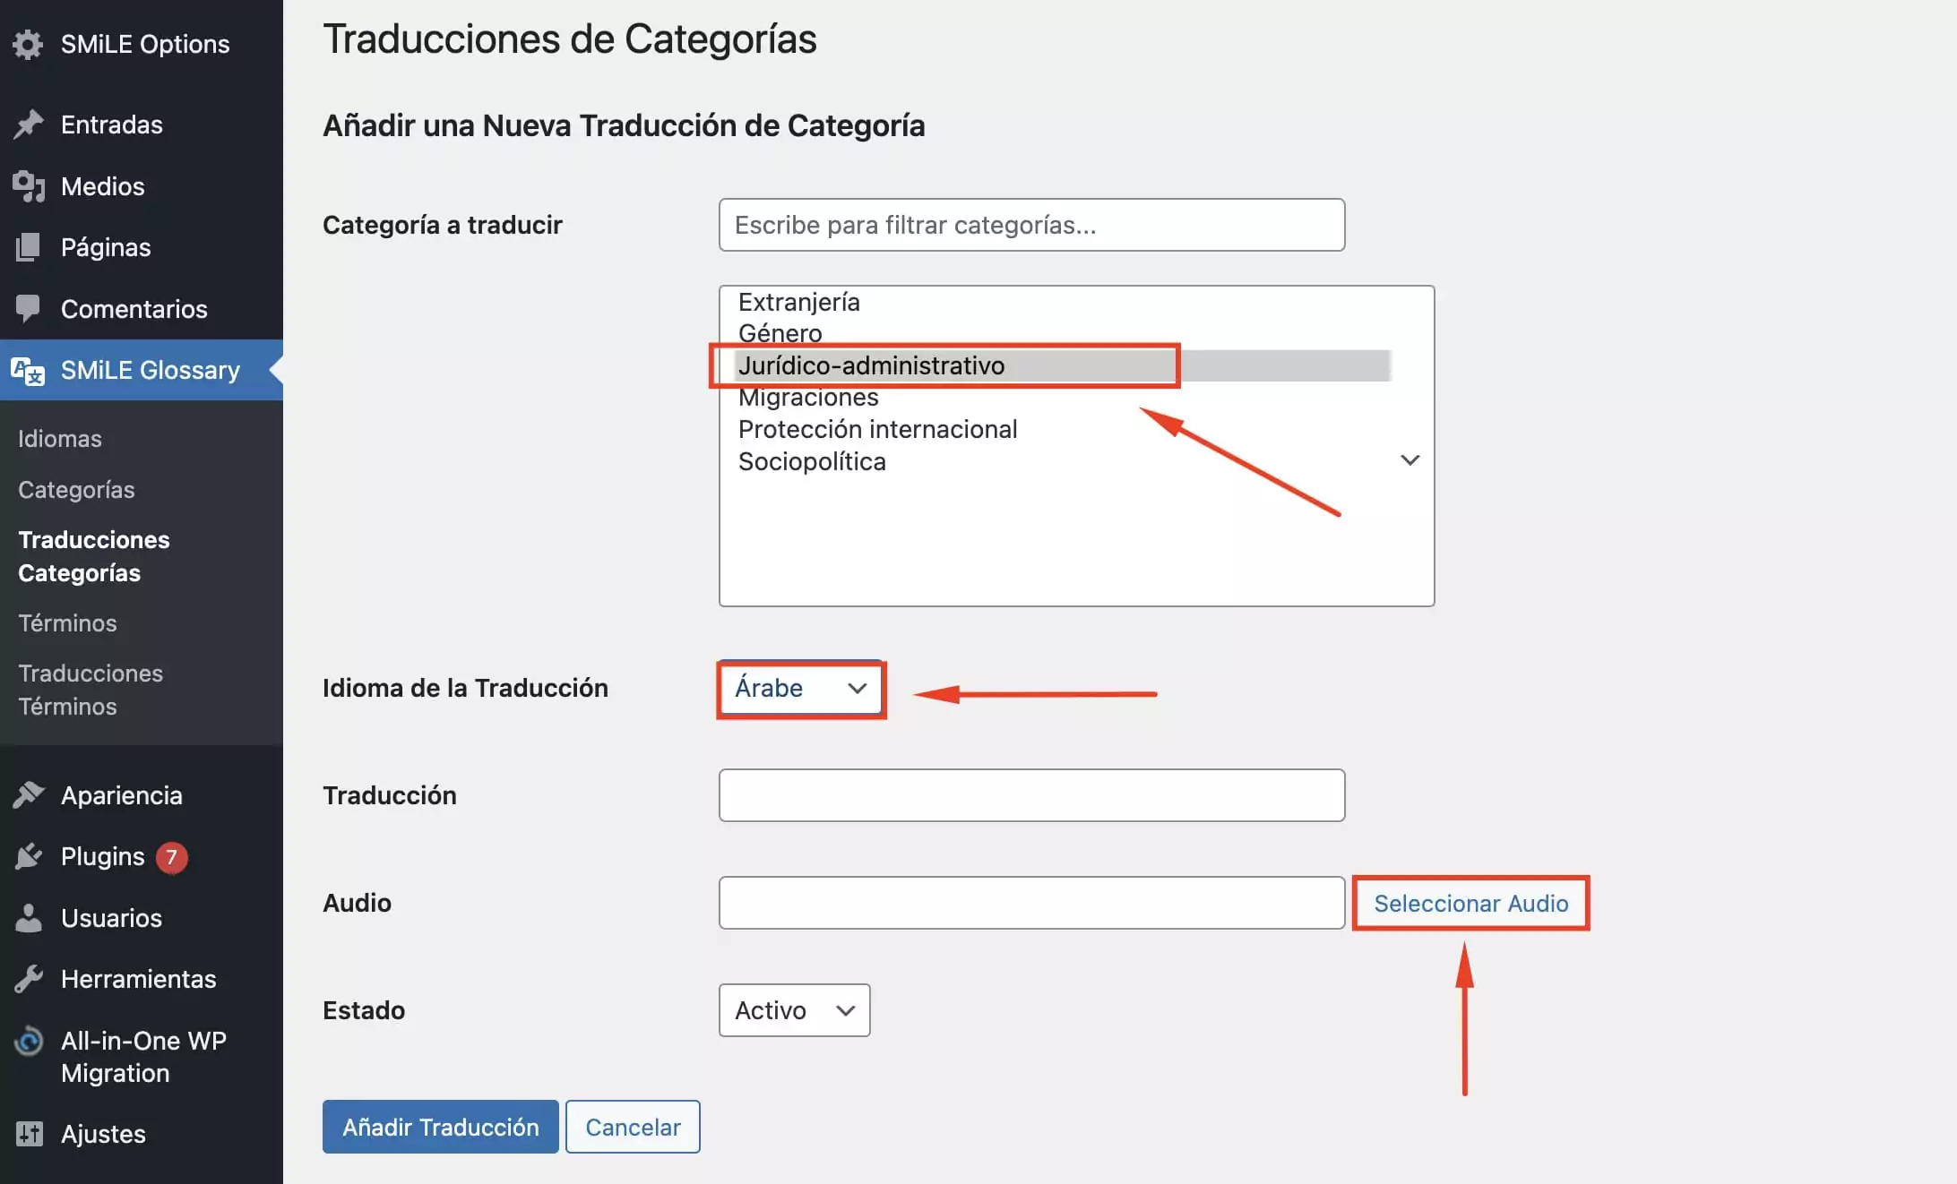This screenshot has width=1957, height=1184.
Task: Open Apariencia with the brush icon
Action: point(30,794)
